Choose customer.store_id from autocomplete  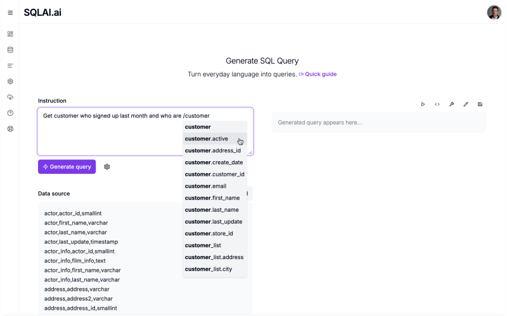pos(215,233)
